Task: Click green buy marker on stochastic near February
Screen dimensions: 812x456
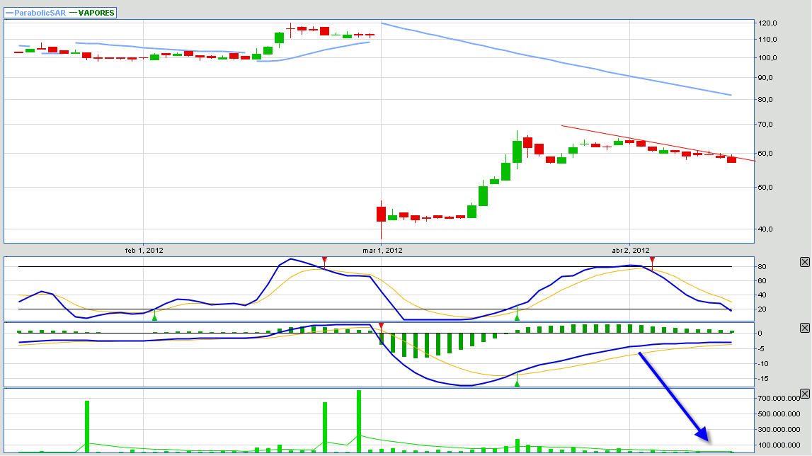Action: [x=154, y=314]
